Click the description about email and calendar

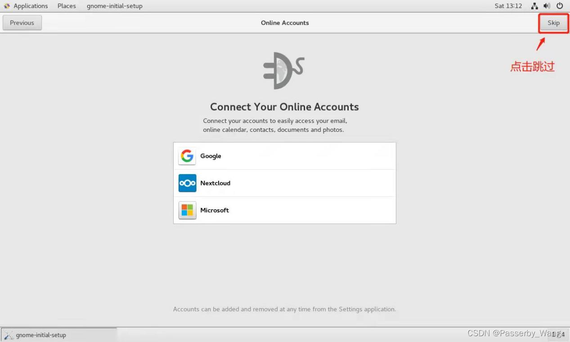(x=275, y=125)
